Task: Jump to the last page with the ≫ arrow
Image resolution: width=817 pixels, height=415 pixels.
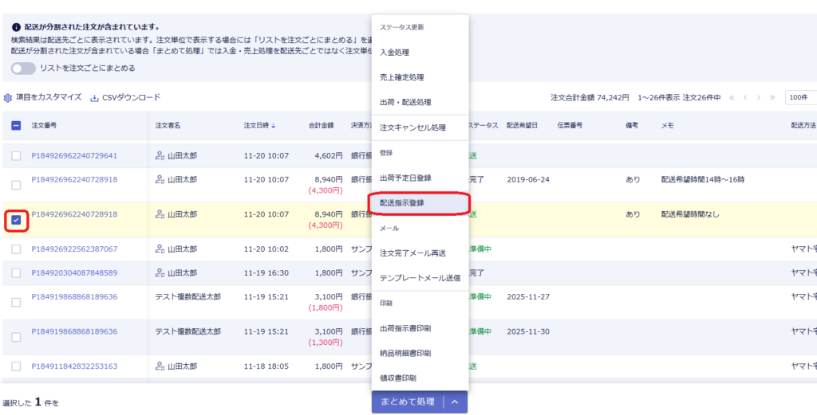Action: click(772, 97)
